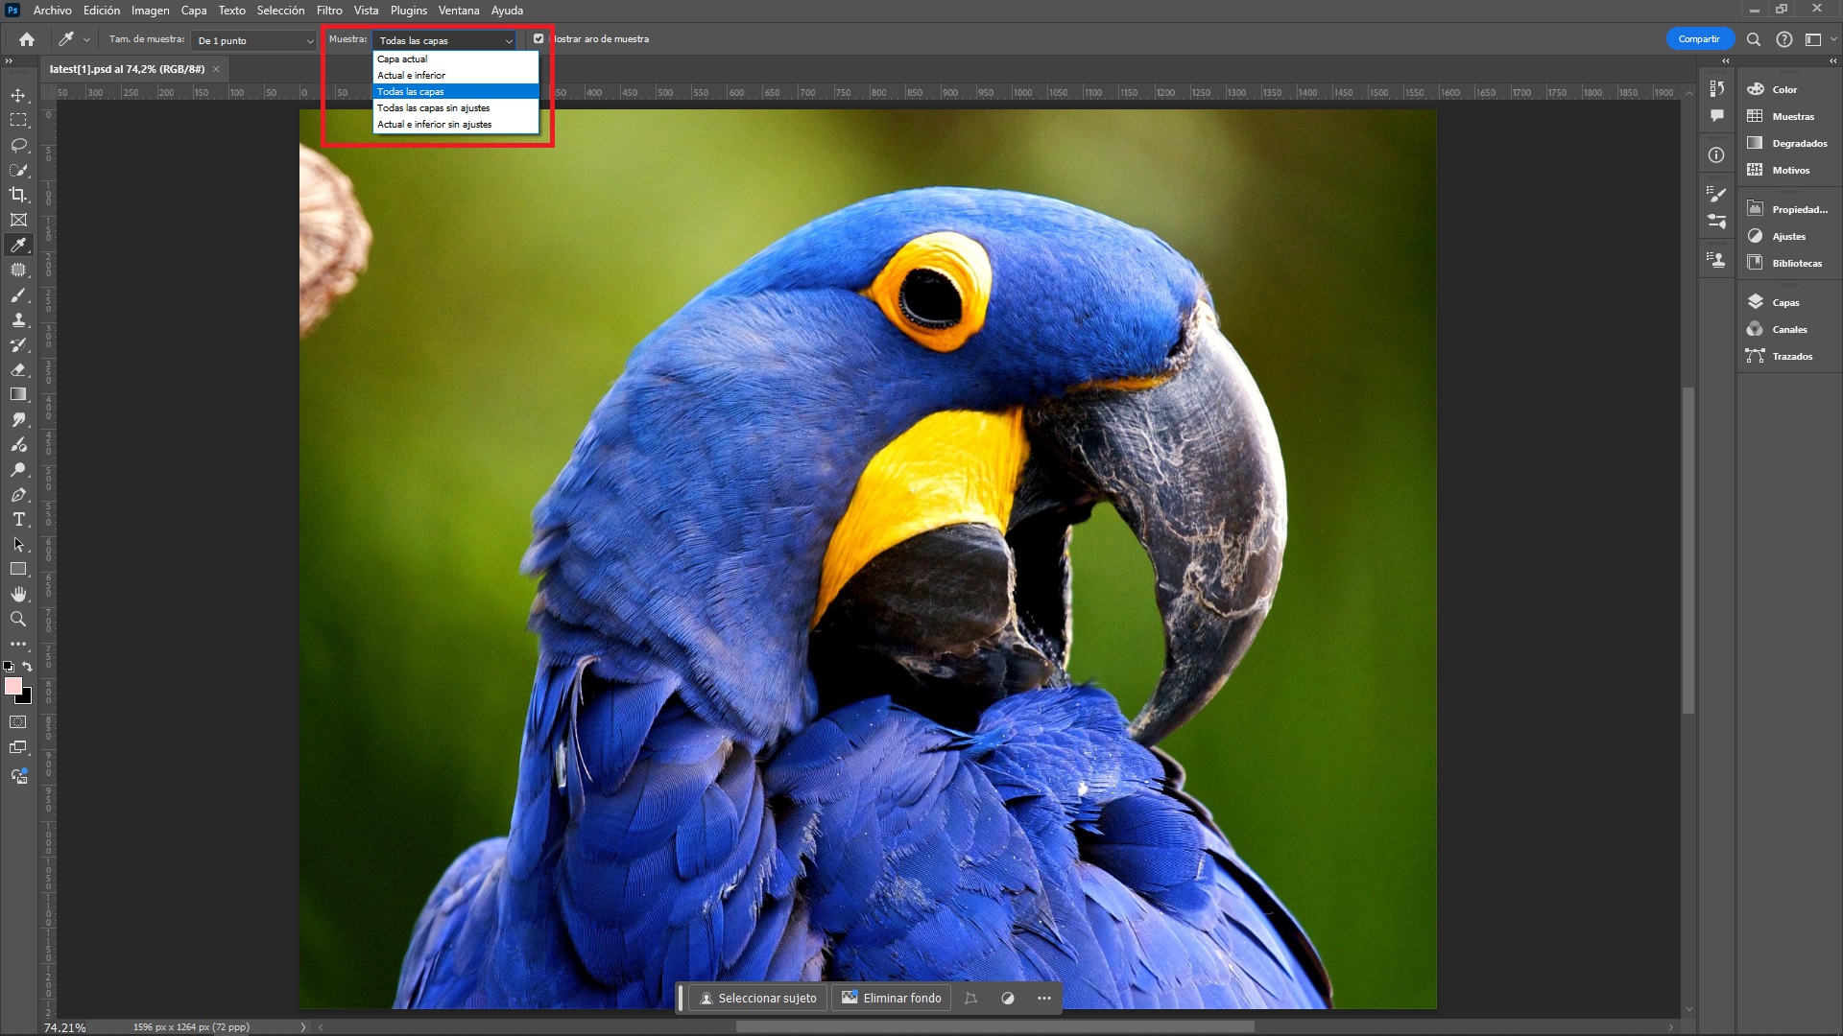Click the black background color swatch
This screenshot has width=1843, height=1036.
tap(26, 697)
